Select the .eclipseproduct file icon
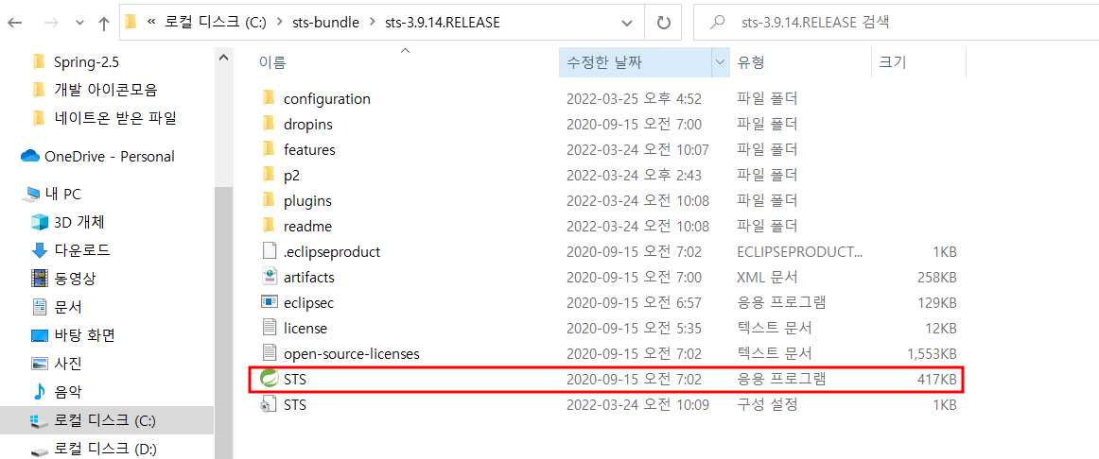This screenshot has width=1099, height=459. coord(270,251)
